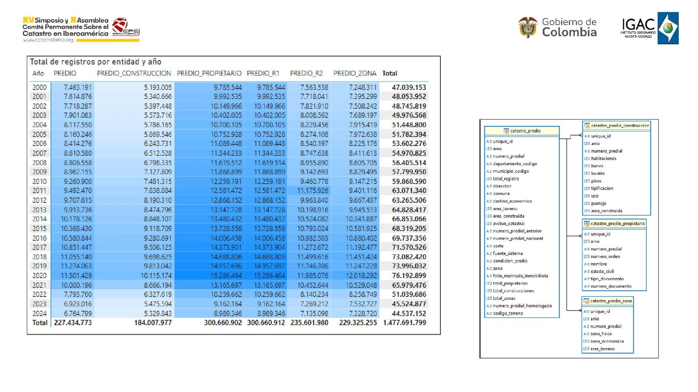Select fuente_sistema field in catastro_predio
Screen dimensions: 698x392
(508, 253)
